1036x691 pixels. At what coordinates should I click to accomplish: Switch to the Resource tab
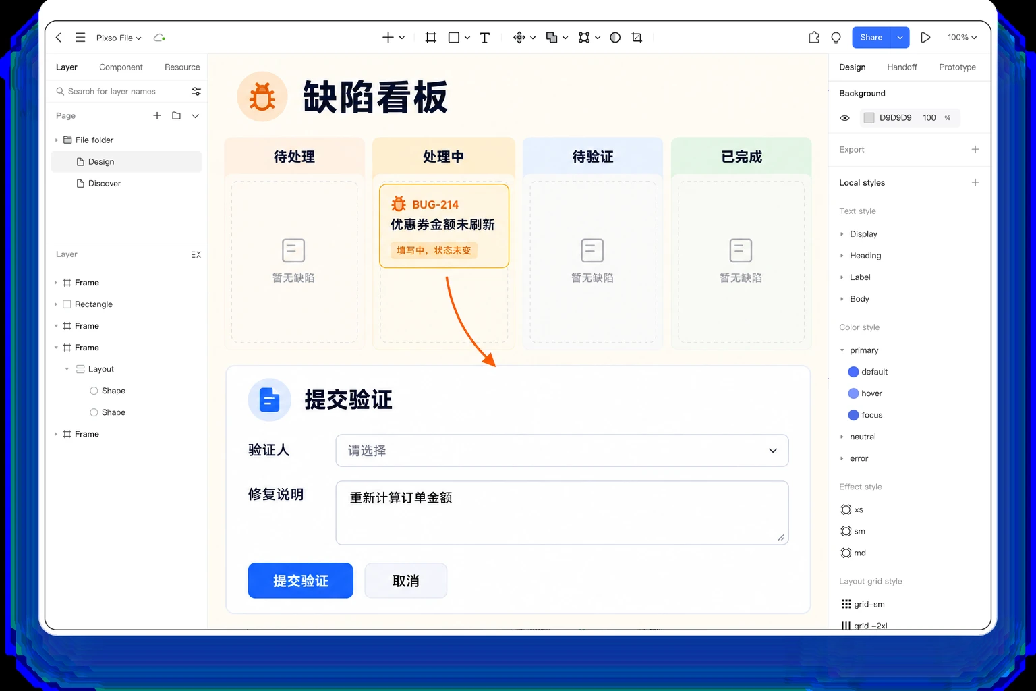click(182, 67)
